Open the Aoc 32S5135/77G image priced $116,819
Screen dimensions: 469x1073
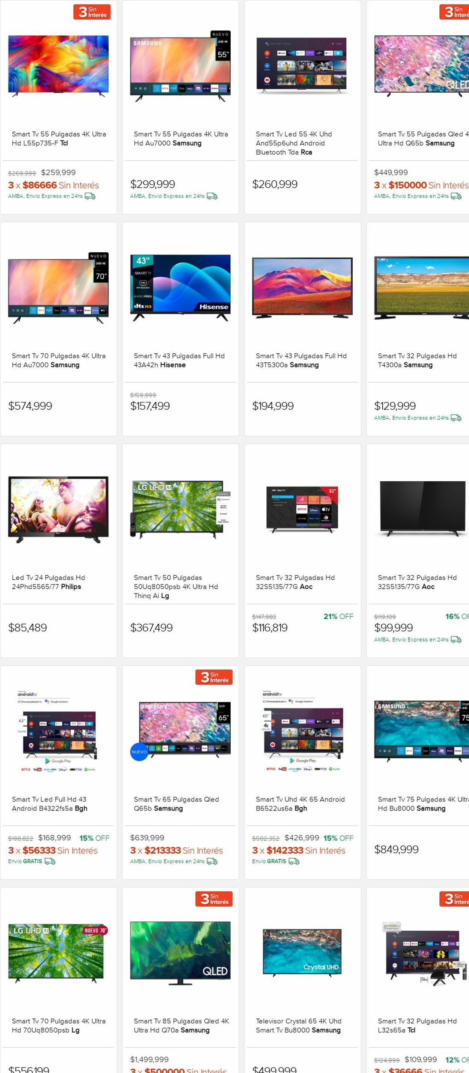click(x=302, y=509)
